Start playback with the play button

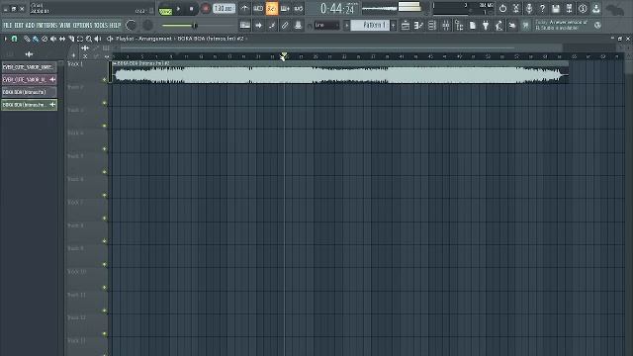tap(179, 9)
